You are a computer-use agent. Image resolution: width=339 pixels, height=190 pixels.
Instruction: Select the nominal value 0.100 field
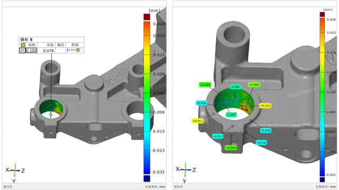[31, 51]
